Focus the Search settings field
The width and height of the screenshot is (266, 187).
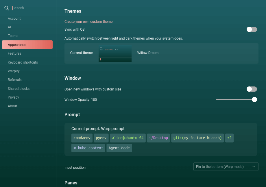pos(32,8)
